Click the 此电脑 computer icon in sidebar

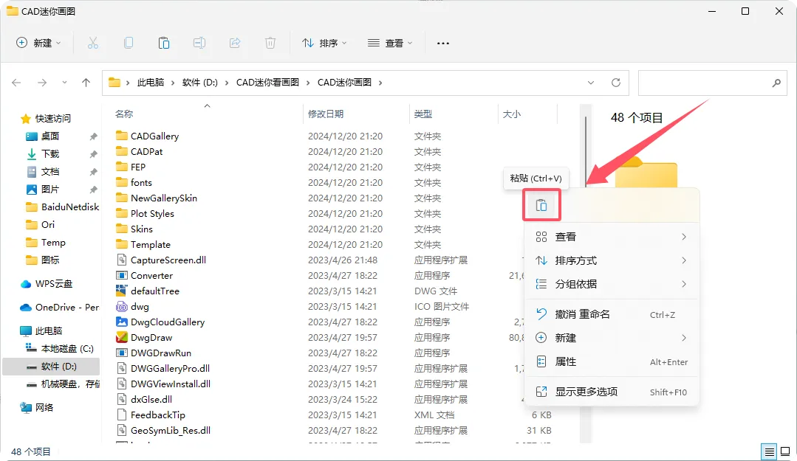25,331
